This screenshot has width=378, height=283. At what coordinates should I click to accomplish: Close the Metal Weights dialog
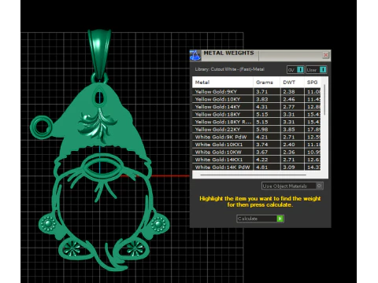(325, 55)
